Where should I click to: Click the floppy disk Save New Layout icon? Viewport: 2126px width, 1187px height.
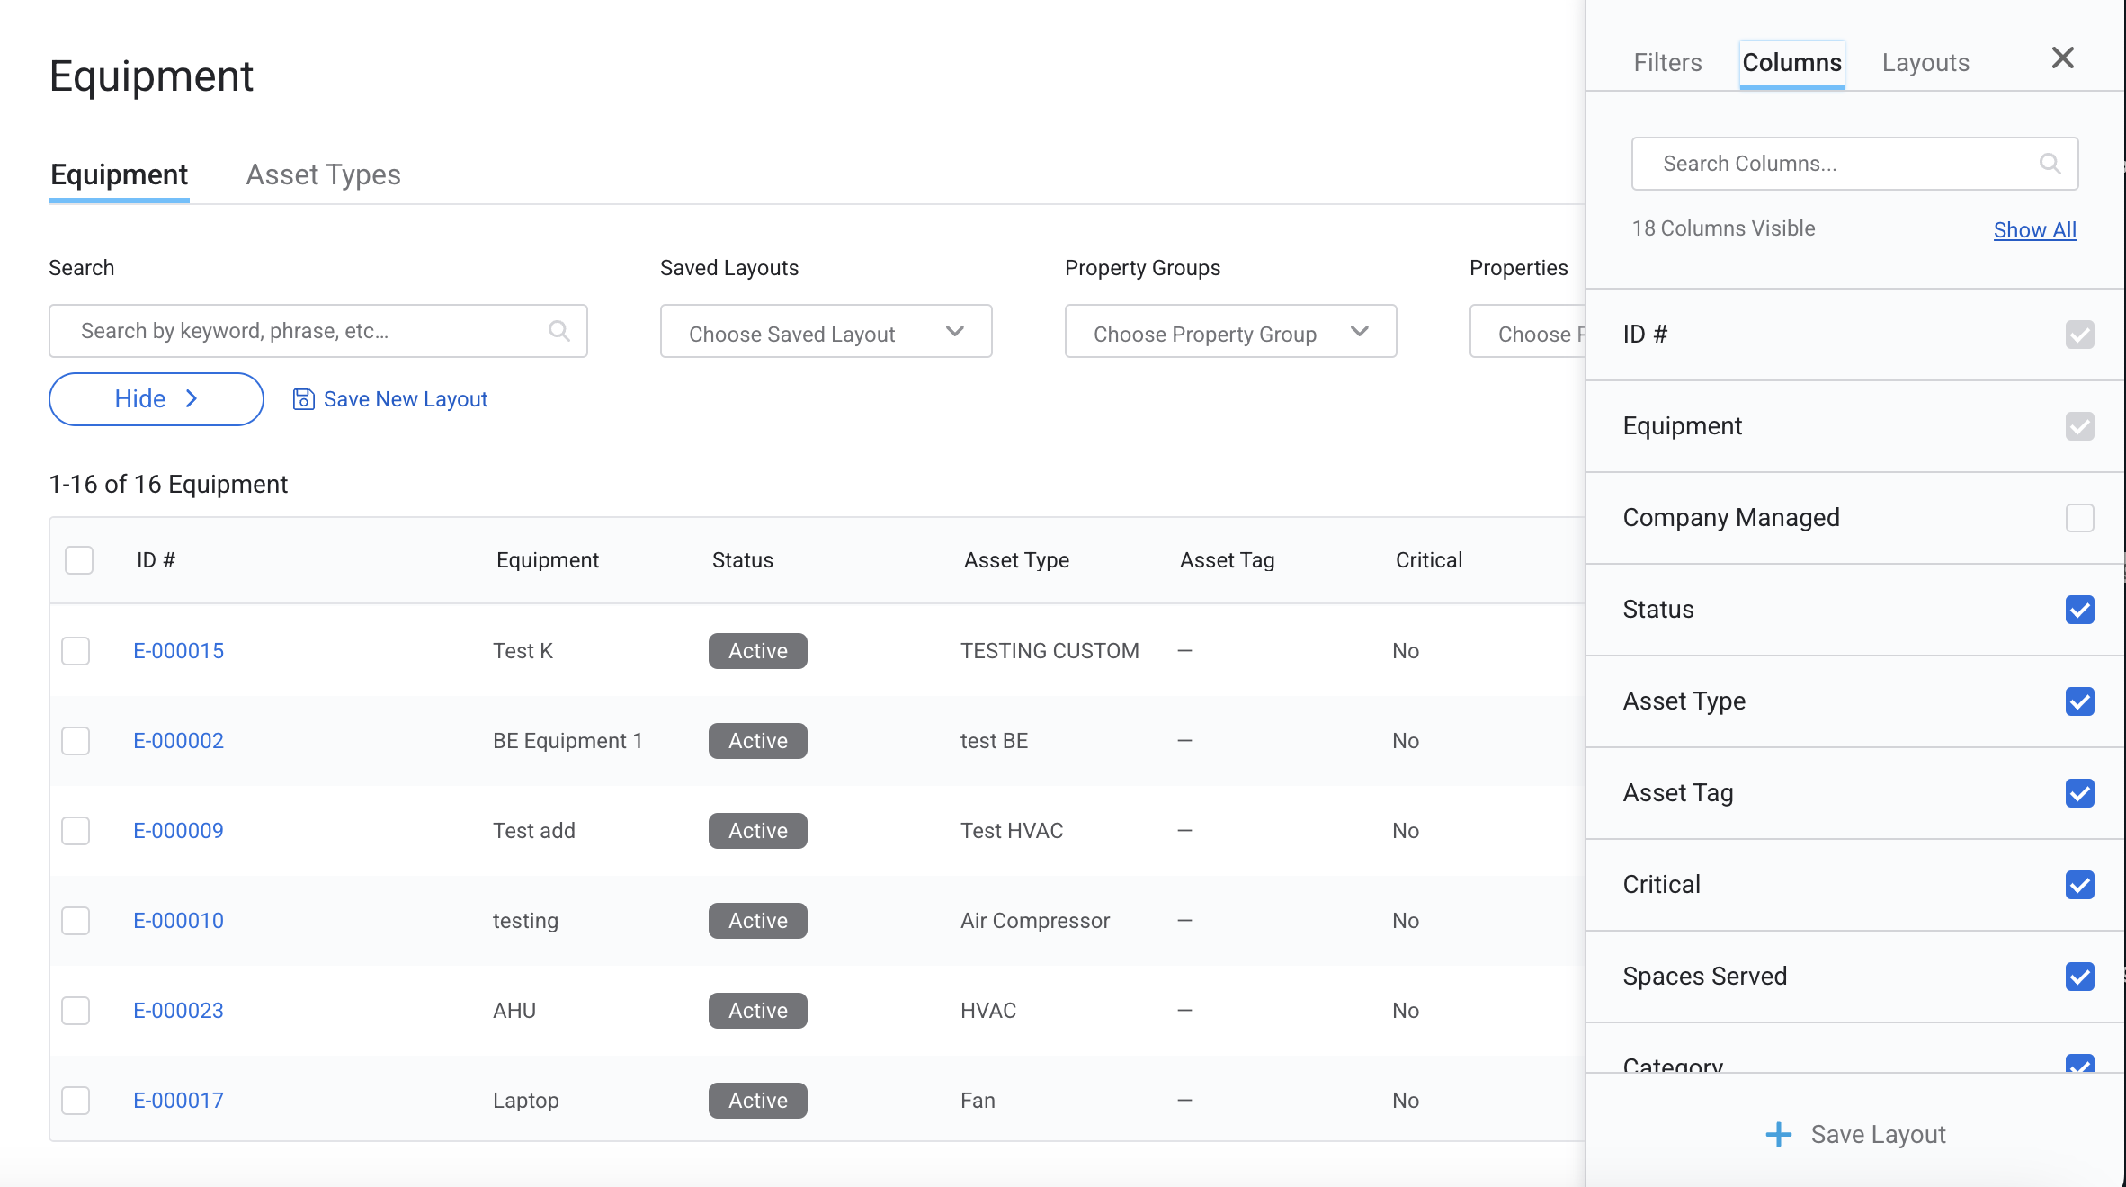point(303,399)
